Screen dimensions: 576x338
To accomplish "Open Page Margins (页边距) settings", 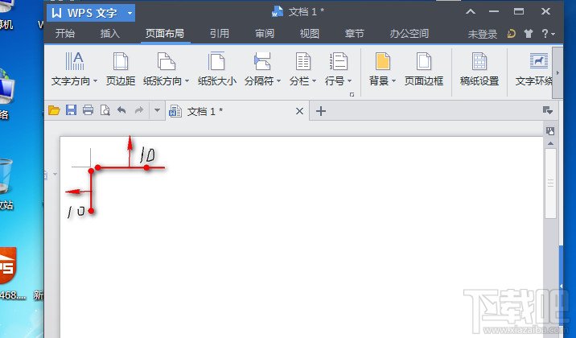I will (121, 69).
